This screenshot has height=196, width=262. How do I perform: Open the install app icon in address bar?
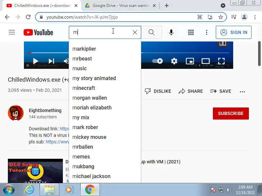[x=210, y=17]
